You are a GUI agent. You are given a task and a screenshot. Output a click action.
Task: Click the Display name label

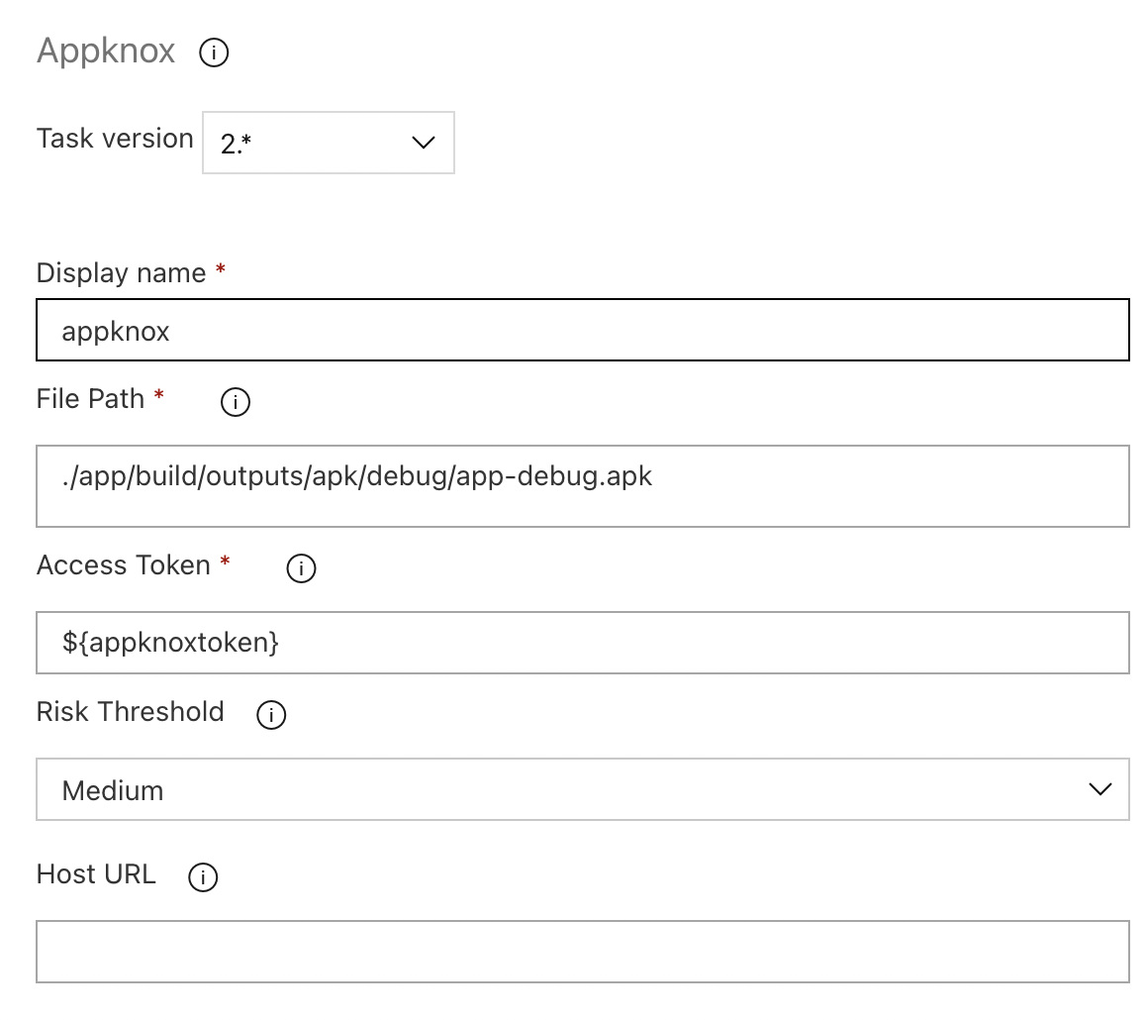pos(122,273)
